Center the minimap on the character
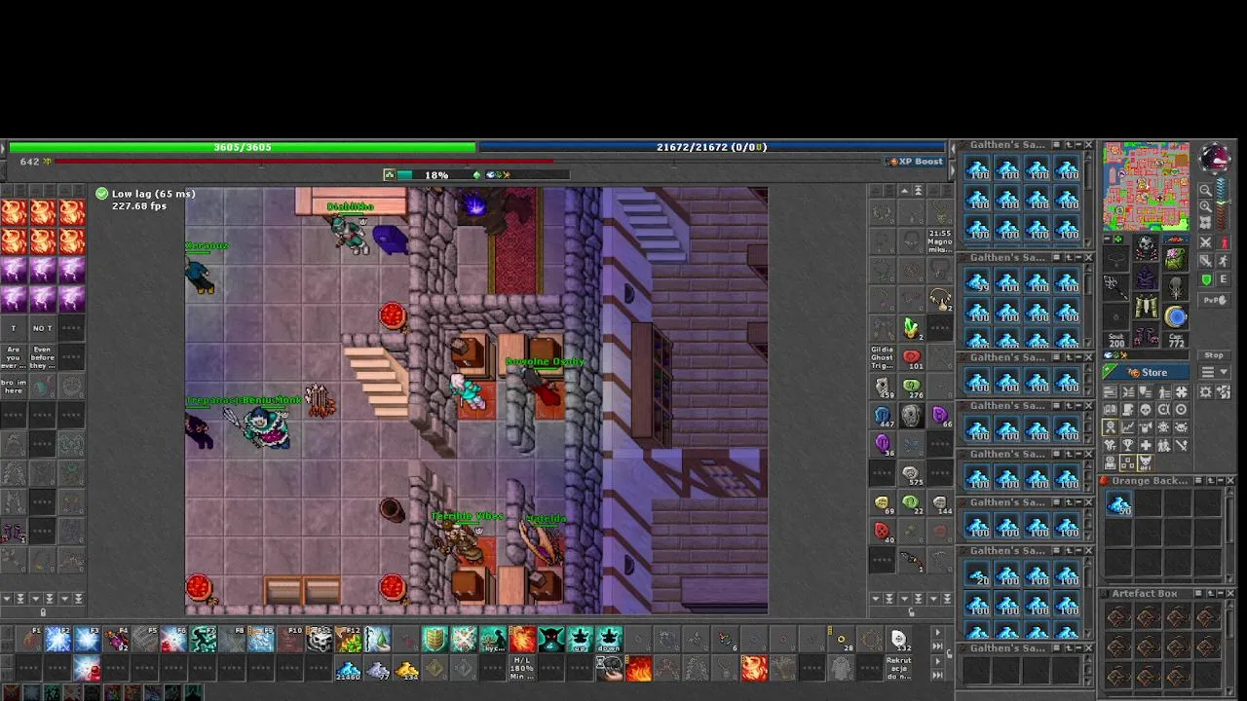This screenshot has width=1247, height=701. click(1206, 222)
